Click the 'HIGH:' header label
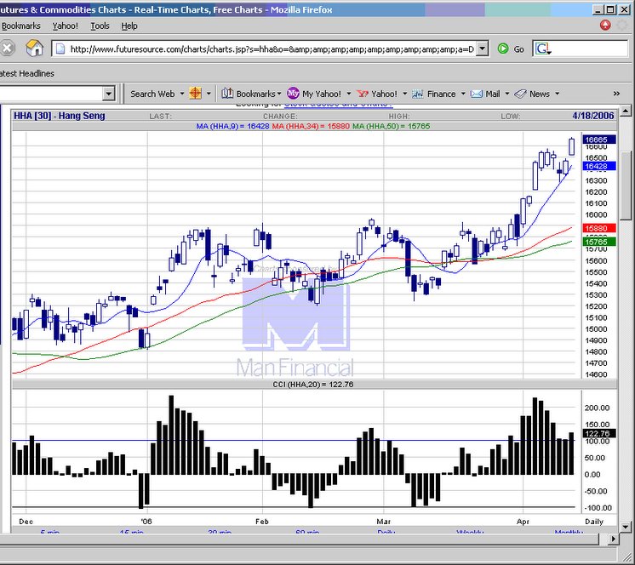This screenshot has height=565, width=635. [x=399, y=117]
